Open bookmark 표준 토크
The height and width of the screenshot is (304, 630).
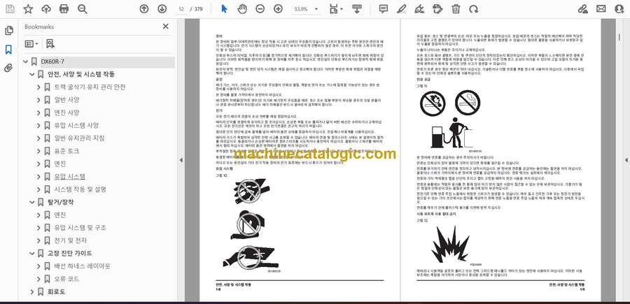click(x=66, y=151)
